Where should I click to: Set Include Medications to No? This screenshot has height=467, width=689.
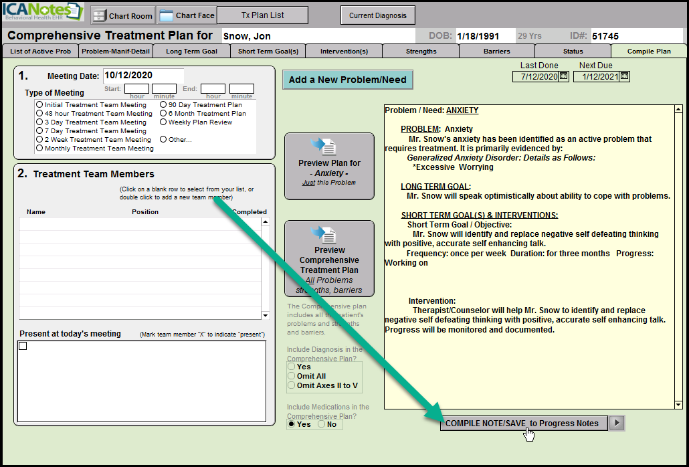point(321,424)
